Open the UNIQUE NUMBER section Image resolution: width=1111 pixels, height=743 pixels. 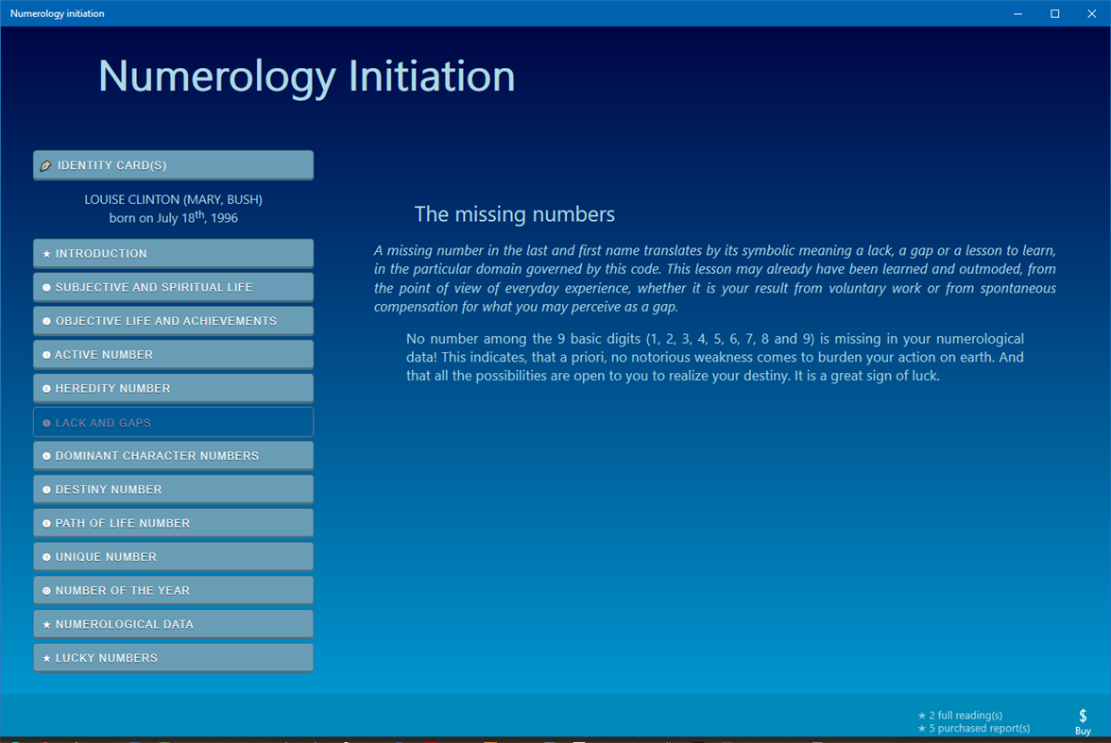point(173,556)
